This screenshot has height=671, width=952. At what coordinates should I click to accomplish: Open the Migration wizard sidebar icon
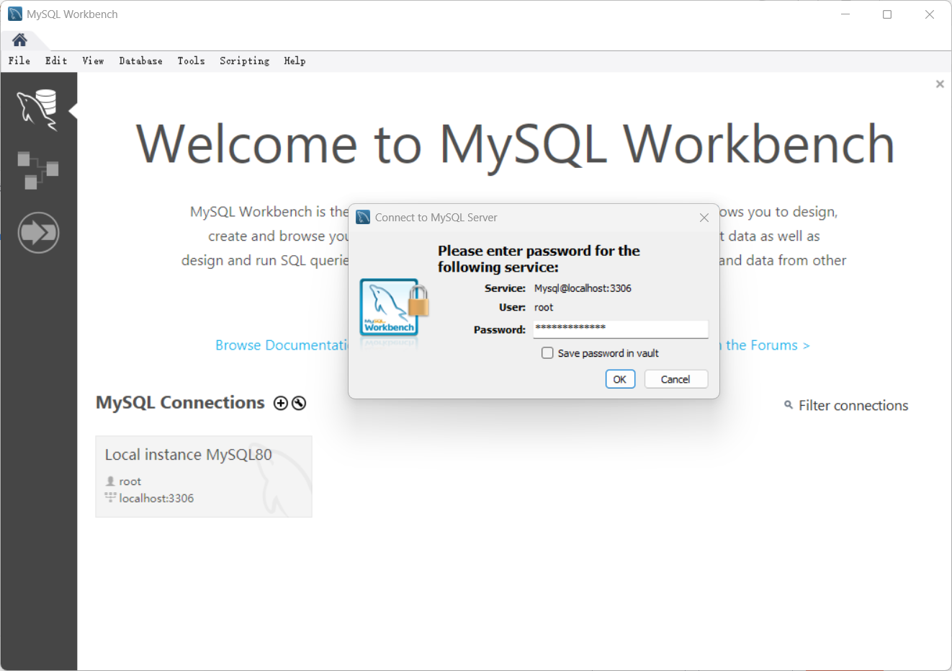point(38,233)
